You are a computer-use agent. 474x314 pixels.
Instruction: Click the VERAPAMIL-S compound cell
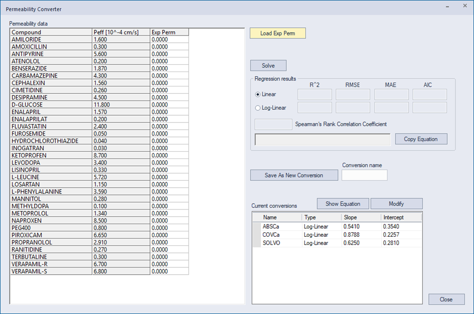pyautogui.click(x=51, y=271)
